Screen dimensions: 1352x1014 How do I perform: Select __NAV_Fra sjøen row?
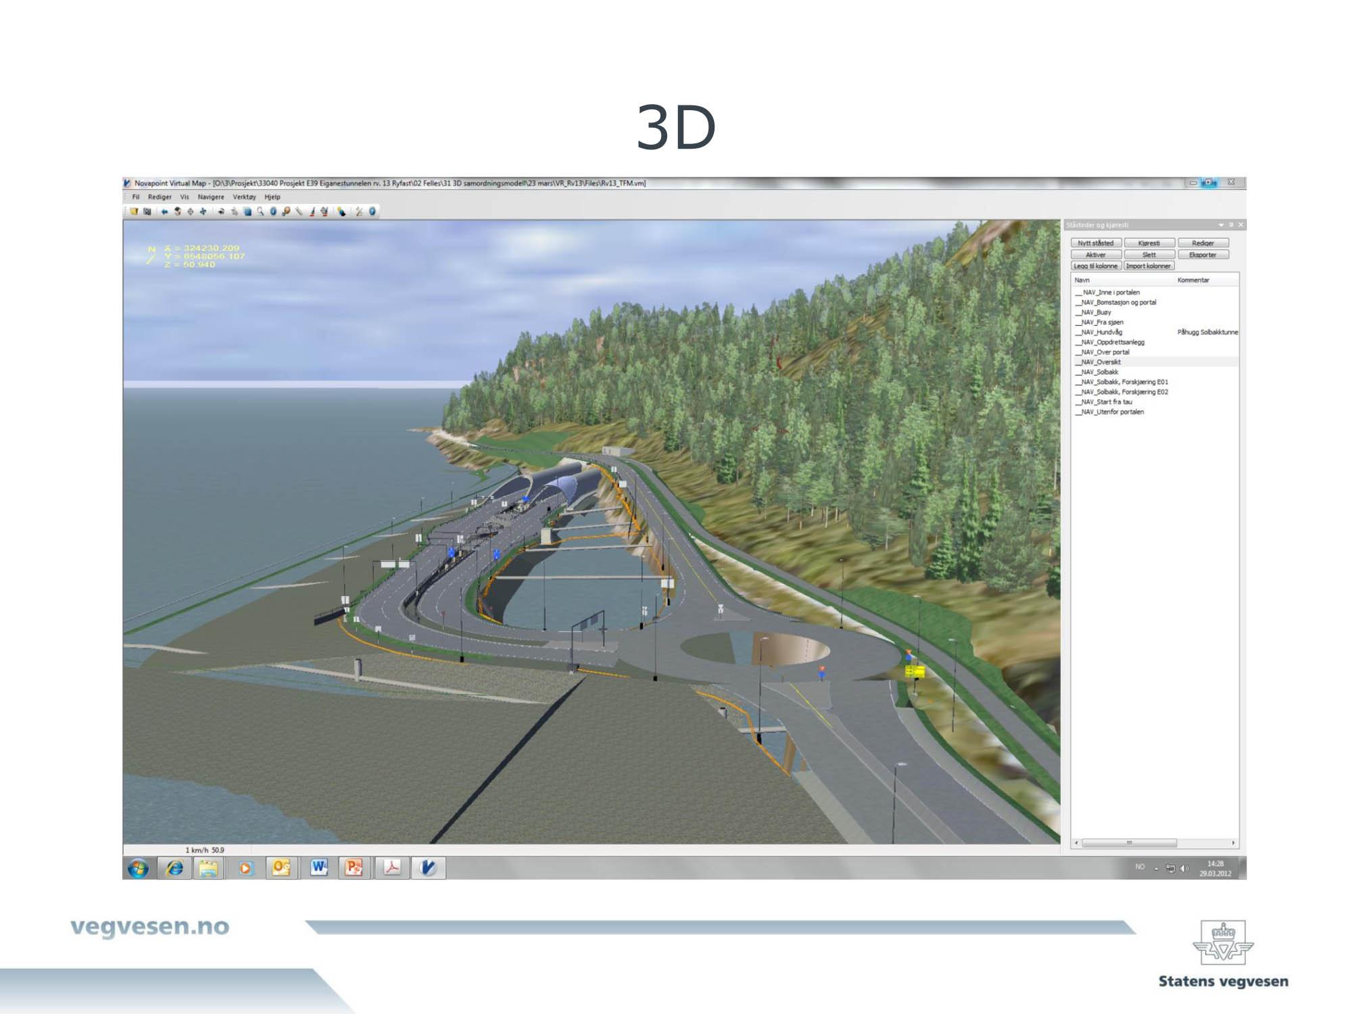pos(1156,322)
